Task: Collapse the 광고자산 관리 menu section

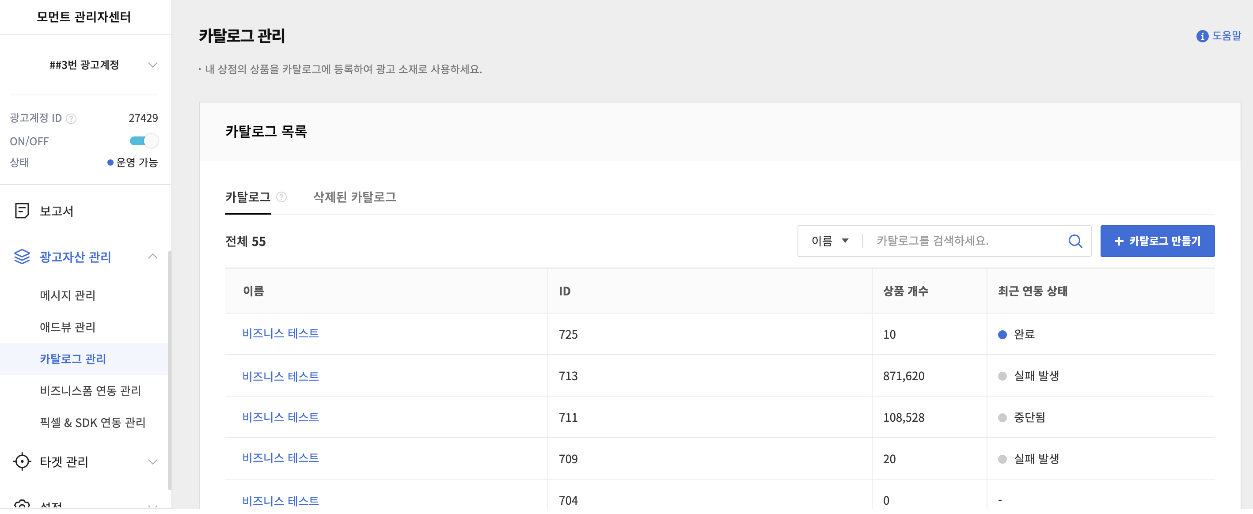Action: click(x=152, y=256)
